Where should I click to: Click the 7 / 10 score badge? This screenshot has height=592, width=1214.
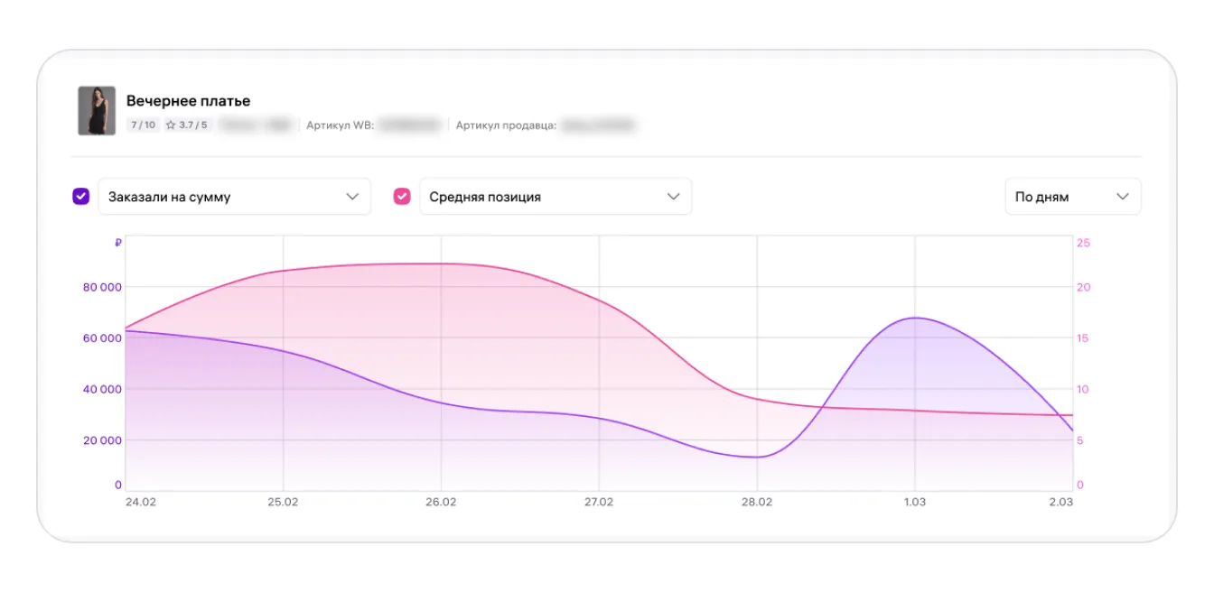[x=143, y=125]
